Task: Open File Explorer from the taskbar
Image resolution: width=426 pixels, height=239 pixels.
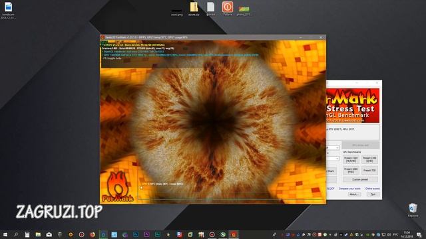Action: pyautogui.click(x=38, y=234)
